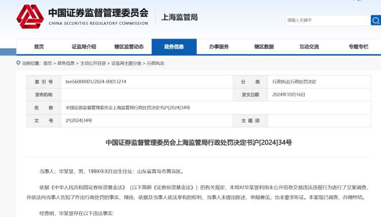Navigate to 主动公开目录 breadcrumb link
Screen dimensions: 381x217
coord(92,63)
